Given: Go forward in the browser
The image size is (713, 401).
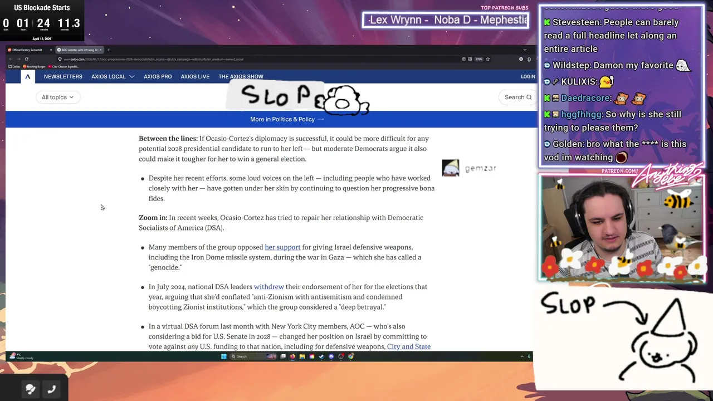Looking at the screenshot, I should 18,59.
